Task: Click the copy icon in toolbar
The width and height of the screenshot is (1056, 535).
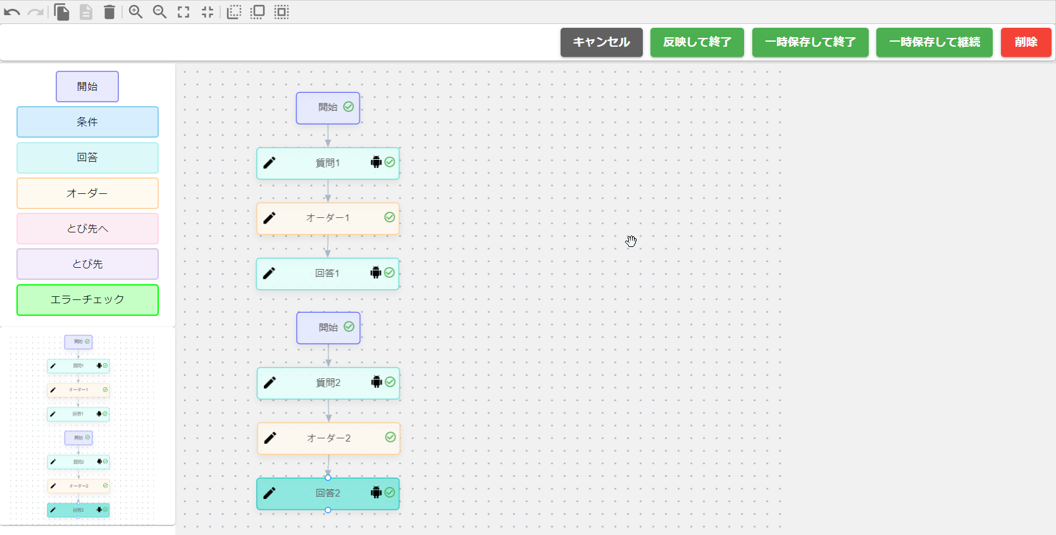Action: click(61, 12)
